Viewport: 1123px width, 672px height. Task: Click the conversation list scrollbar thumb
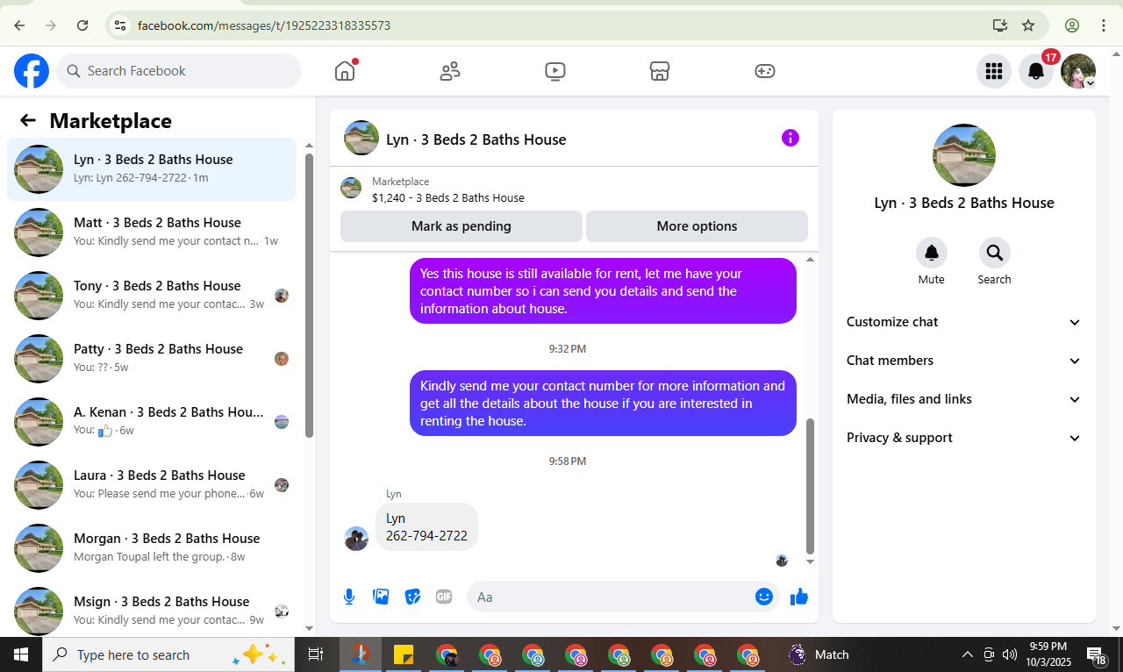309,296
